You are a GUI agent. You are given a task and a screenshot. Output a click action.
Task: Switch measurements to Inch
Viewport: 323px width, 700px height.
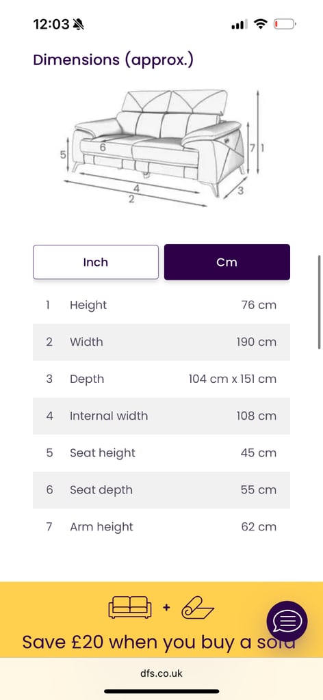pos(96,262)
